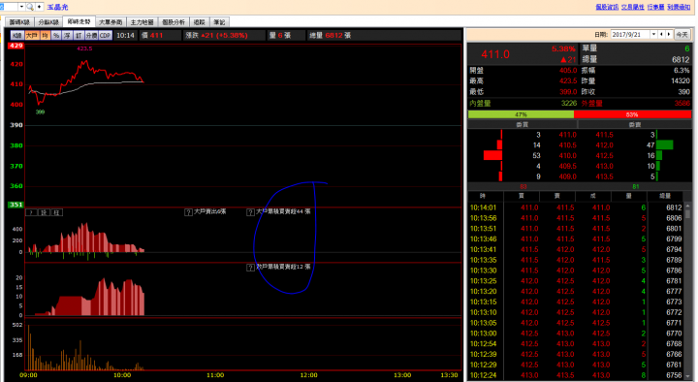Open the small arrow dropdown next to search
The image size is (698, 382).
pyautogui.click(x=40, y=7)
